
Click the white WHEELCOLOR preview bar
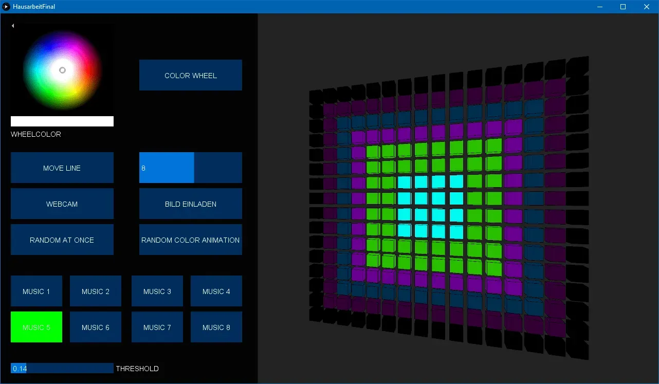(62, 121)
